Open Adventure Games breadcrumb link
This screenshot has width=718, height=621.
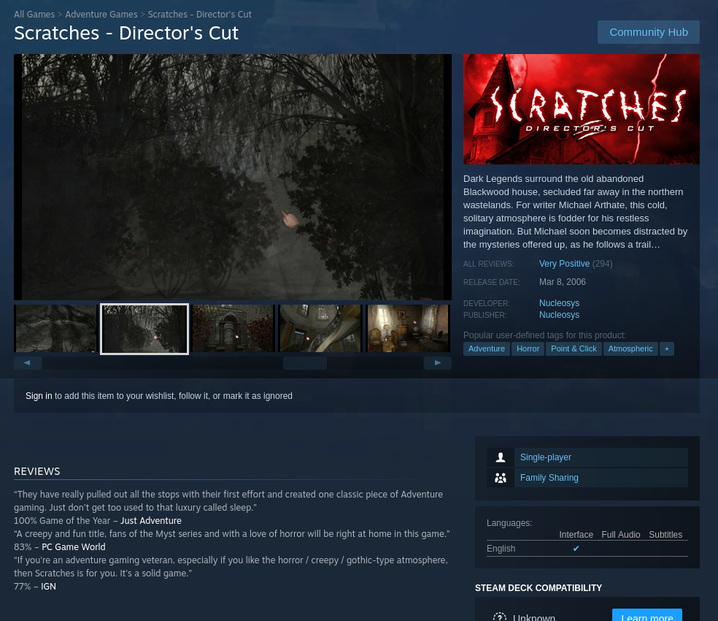pyautogui.click(x=101, y=14)
